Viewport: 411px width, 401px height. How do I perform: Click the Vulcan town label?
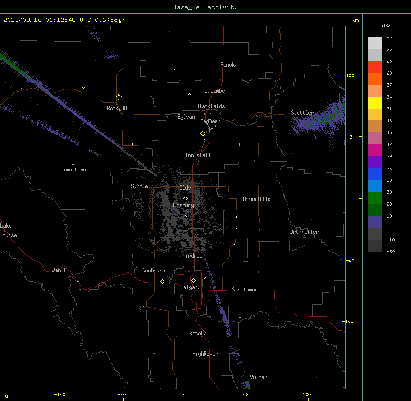tap(259, 377)
